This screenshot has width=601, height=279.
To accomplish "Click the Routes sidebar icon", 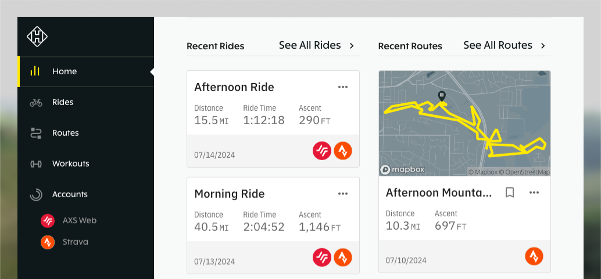I will coord(36,133).
